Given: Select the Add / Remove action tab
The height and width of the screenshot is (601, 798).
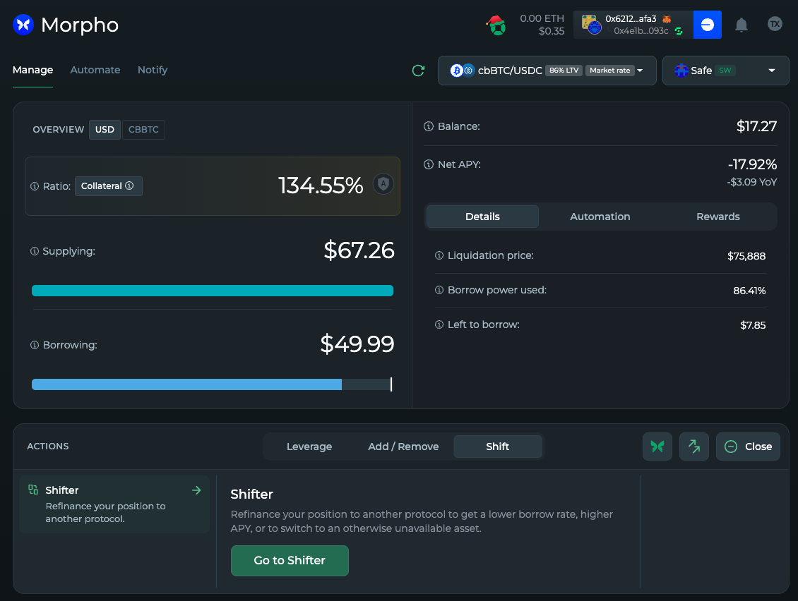Looking at the screenshot, I should 403,447.
